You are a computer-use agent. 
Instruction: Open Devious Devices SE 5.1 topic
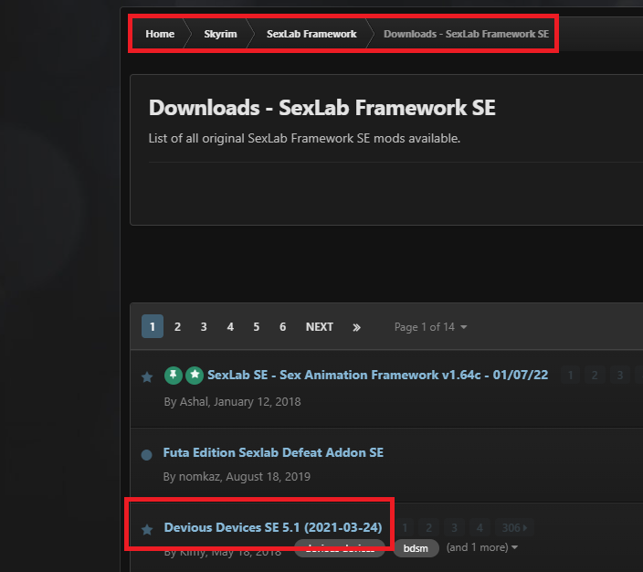pyautogui.click(x=273, y=527)
